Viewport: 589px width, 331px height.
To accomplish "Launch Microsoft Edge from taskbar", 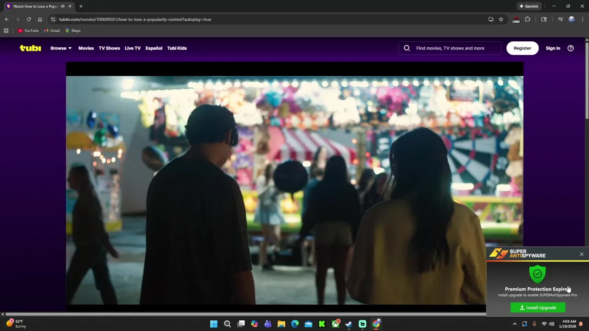I will click(295, 324).
